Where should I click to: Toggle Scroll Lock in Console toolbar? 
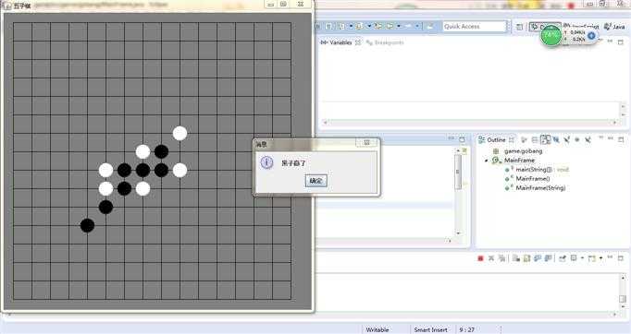pos(526,258)
